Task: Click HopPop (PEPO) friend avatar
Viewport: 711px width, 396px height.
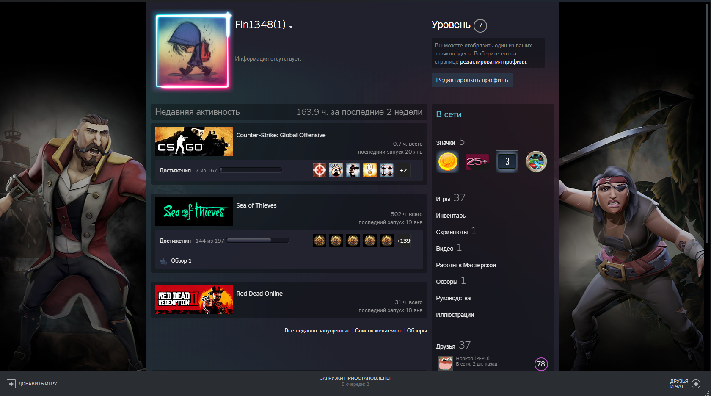Action: (x=445, y=363)
